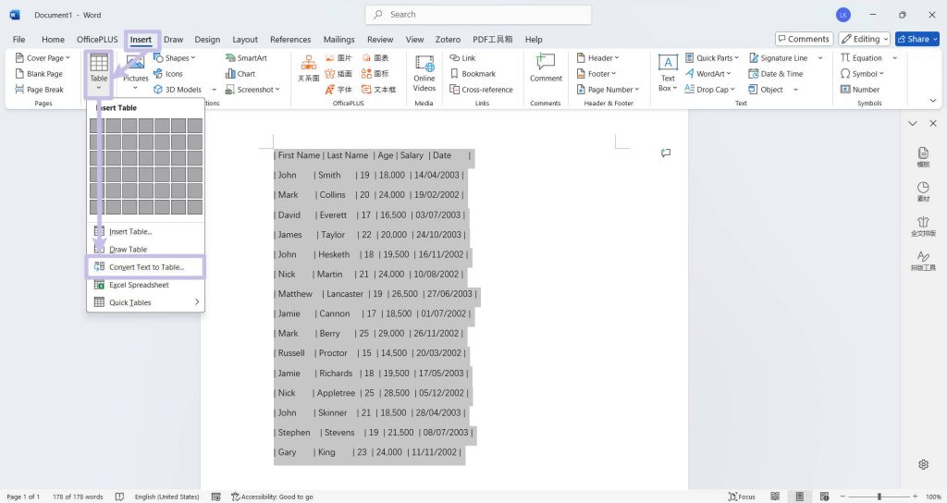Click the Icons button
Image resolution: width=947 pixels, height=503 pixels.
pyautogui.click(x=168, y=74)
